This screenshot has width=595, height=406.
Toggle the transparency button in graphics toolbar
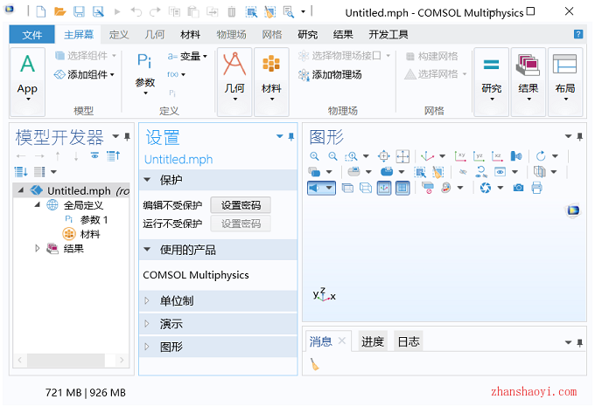tap(347, 188)
